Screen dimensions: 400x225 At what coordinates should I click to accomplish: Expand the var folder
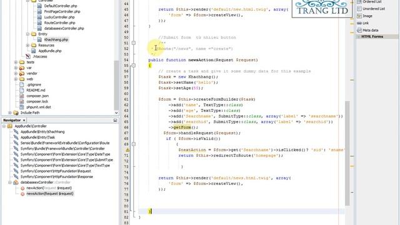click(x=16, y=67)
